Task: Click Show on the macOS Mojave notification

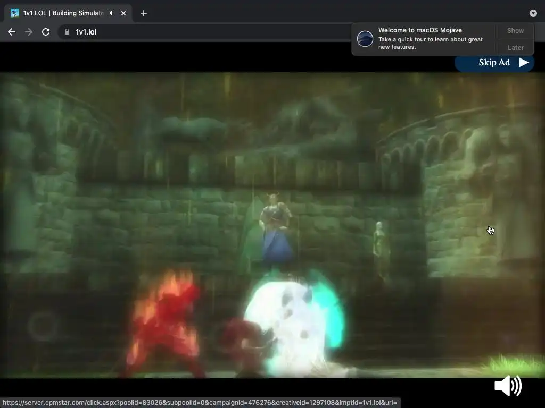Action: point(515,30)
